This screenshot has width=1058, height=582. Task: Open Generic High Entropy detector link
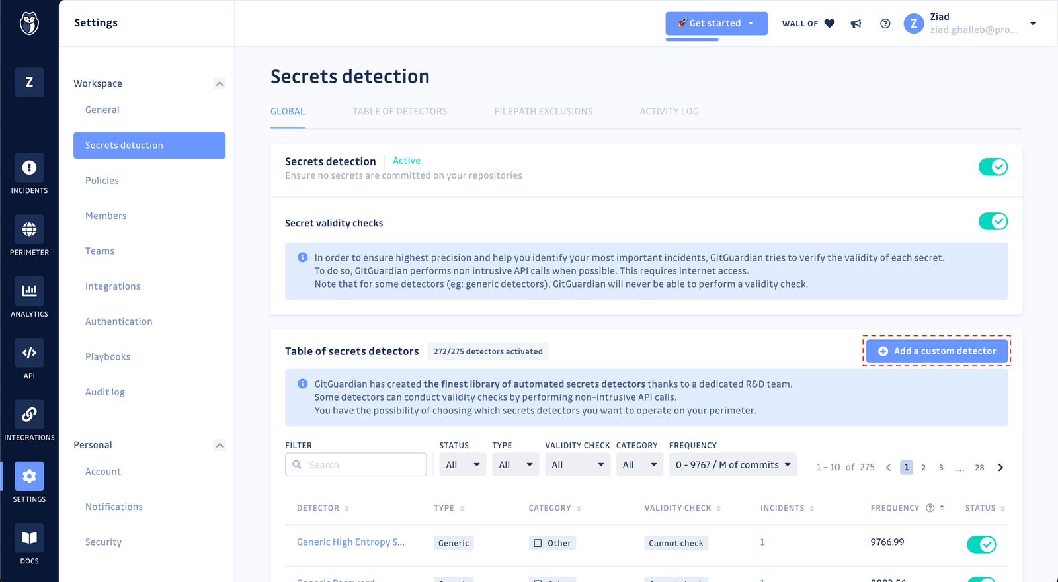click(350, 542)
